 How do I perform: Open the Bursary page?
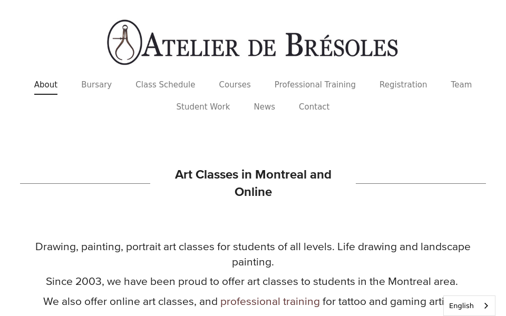click(x=96, y=85)
